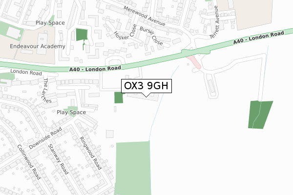Click the pink junction area on A40
The image size is (293, 195).
coord(193,62)
